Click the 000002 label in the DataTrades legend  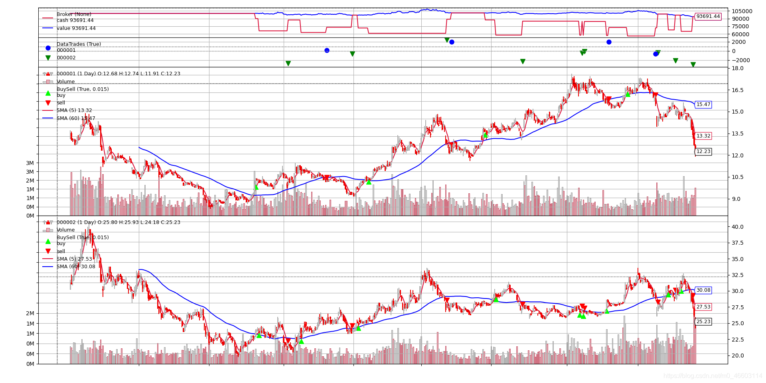66,58
